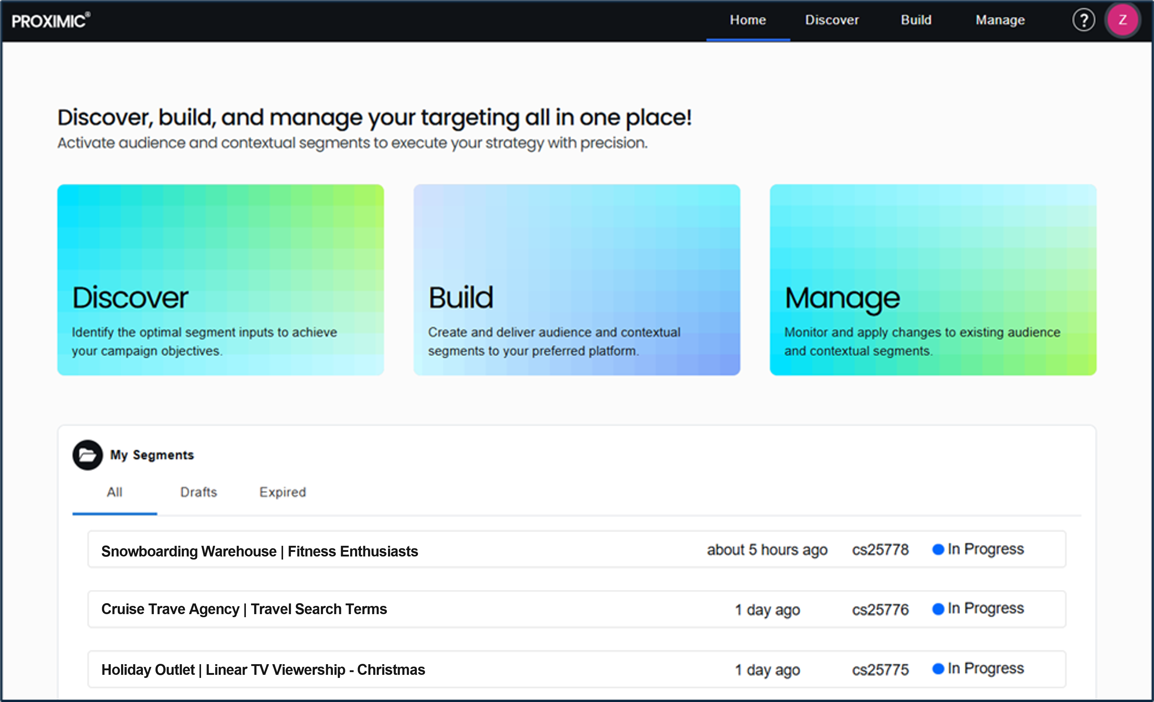Click 'Identify the optimal segment inputs' description
Image resolution: width=1154 pixels, height=702 pixels.
[x=204, y=341]
